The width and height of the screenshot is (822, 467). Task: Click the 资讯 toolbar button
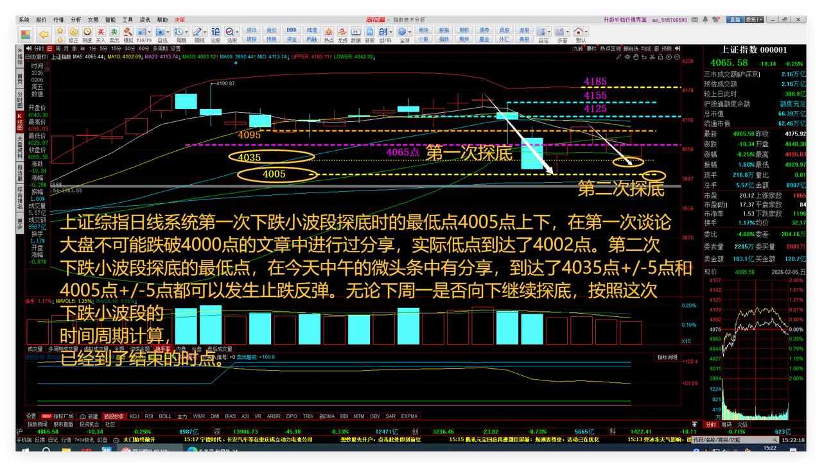coord(251,30)
